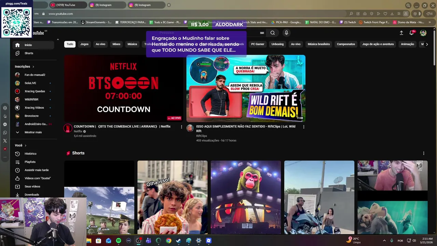
Task: Open WhatsApp in the browser sidebar
Action: [x=5, y=133]
